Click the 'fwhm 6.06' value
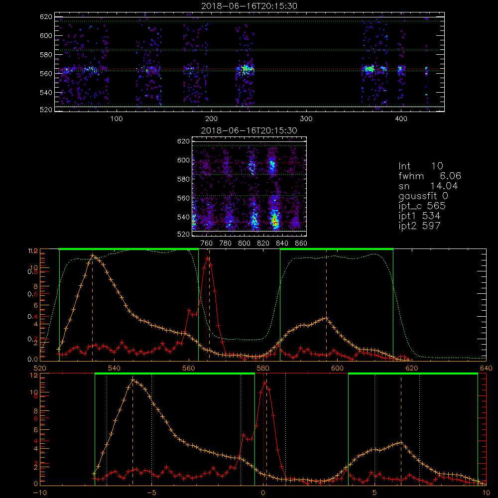This screenshot has width=498, height=498. [430, 176]
